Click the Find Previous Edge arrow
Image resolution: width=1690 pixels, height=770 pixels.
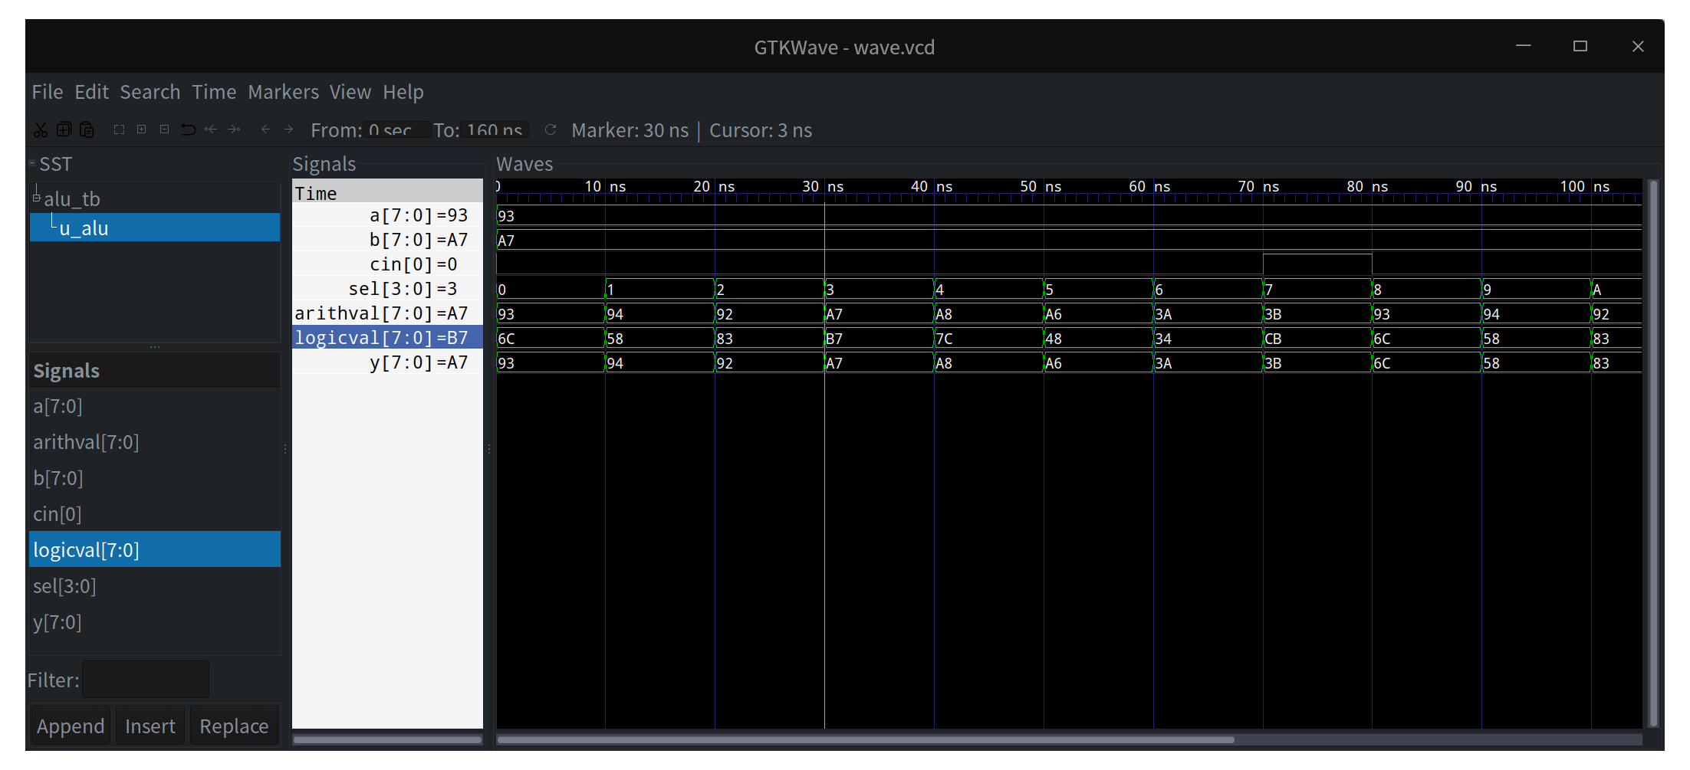click(265, 130)
